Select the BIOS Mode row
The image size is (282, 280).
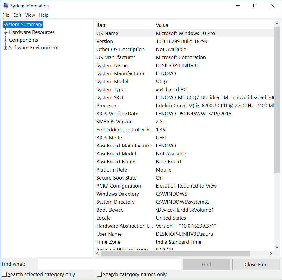(185, 138)
